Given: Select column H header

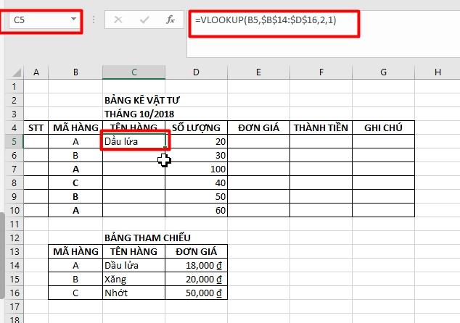Looking at the screenshot, I should 438,72.
